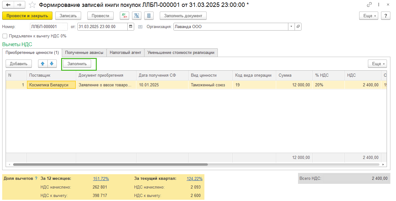Screen dimensions: 396x201
Task: Click Код вида операции column header
Action: click(254, 75)
